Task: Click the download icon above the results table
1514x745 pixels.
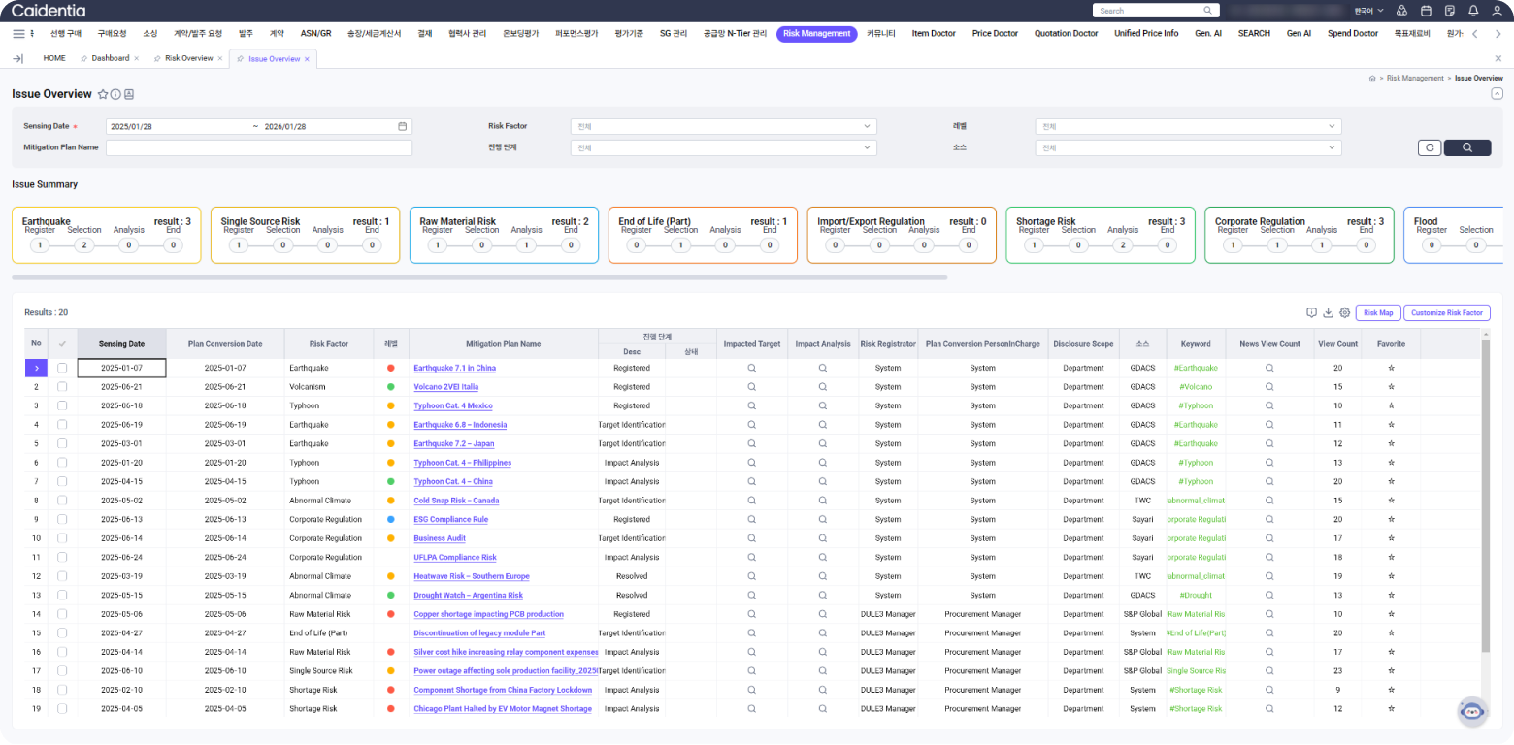Action: pyautogui.click(x=1328, y=312)
